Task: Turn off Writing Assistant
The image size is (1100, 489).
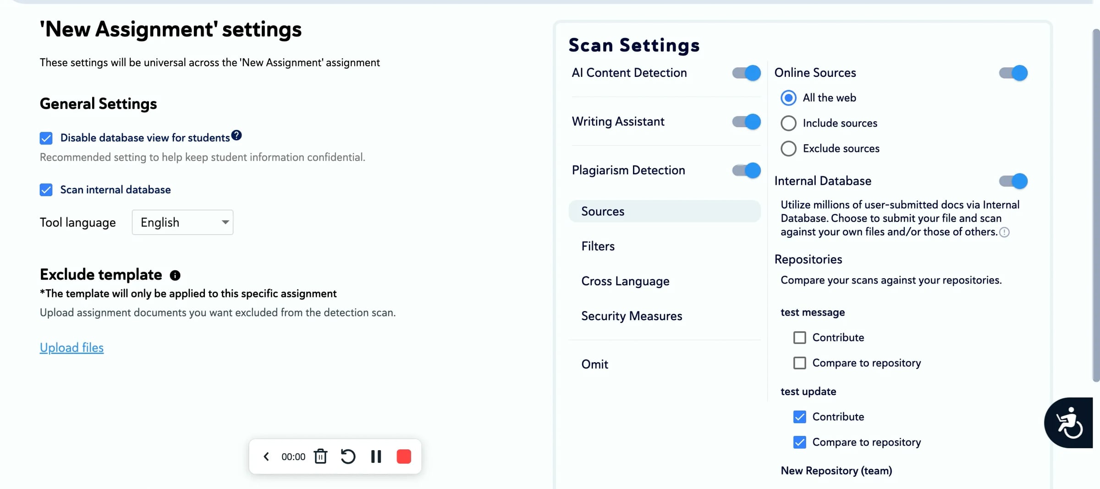Action: [746, 122]
